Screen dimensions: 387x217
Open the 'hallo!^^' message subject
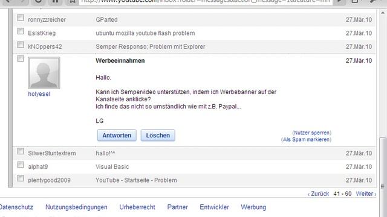105,153
